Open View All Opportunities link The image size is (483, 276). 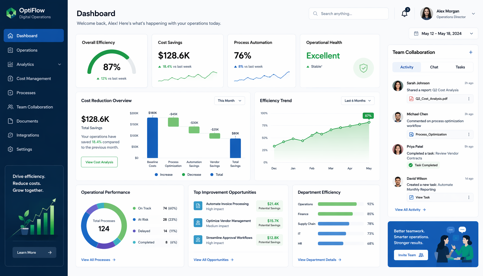pyautogui.click(x=213, y=260)
